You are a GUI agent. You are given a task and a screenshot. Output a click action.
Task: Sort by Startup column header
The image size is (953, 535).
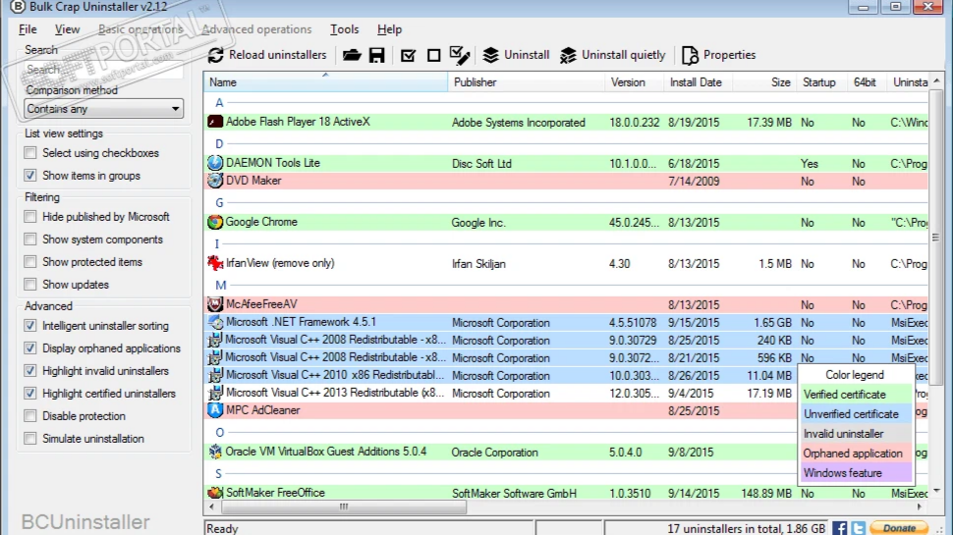point(821,82)
